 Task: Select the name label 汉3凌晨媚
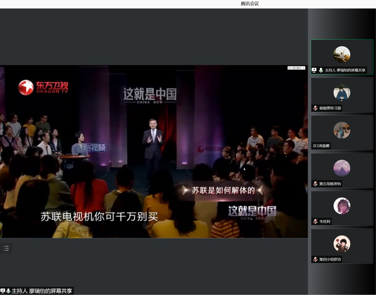(x=321, y=146)
